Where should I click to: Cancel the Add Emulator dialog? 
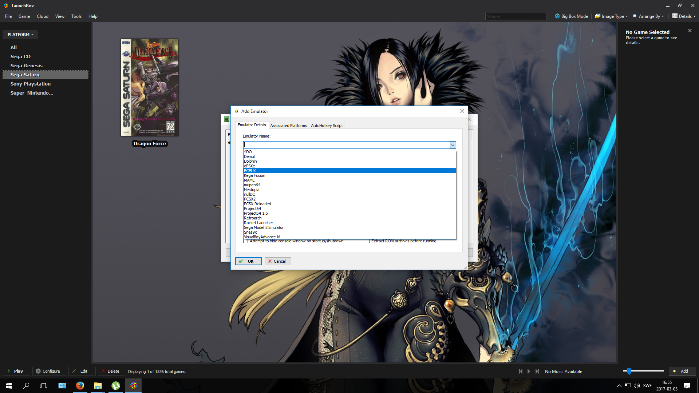pos(278,261)
